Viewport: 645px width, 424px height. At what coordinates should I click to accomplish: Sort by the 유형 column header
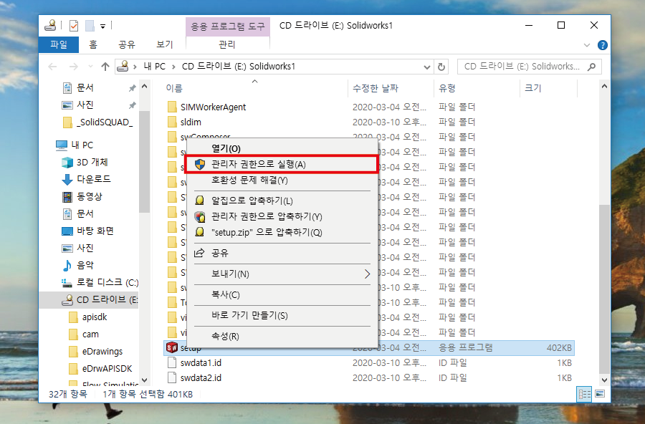pyautogui.click(x=446, y=88)
